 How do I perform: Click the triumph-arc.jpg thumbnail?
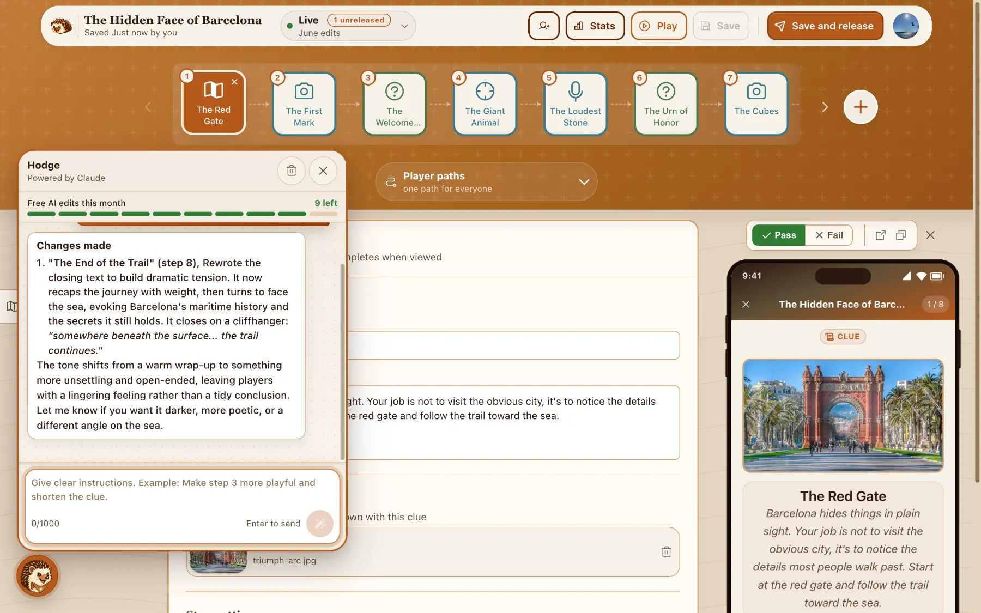point(218,561)
